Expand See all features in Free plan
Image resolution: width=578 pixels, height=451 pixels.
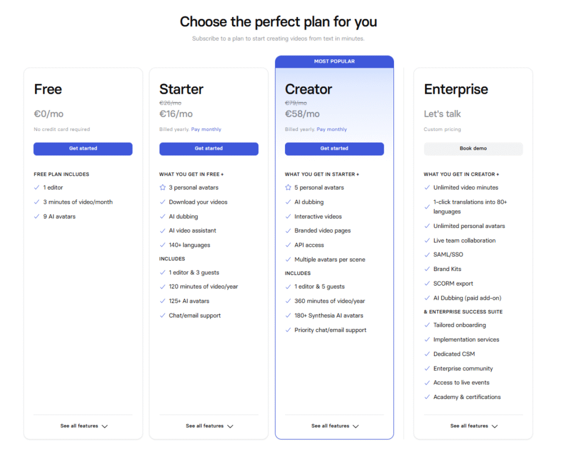click(x=84, y=426)
